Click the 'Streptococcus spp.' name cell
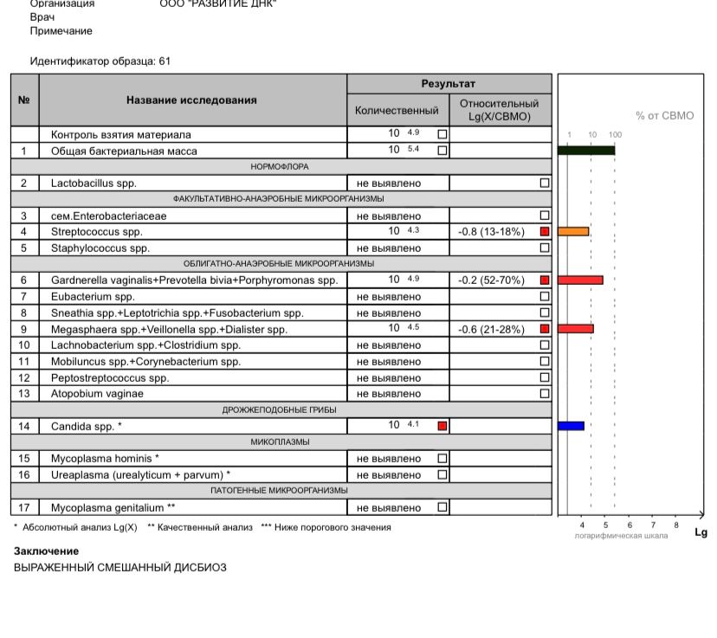This screenshot has height=638, width=717. pos(192,232)
